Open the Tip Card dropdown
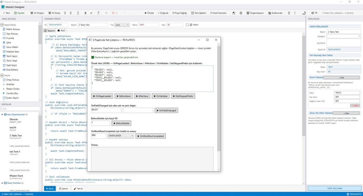The width and height of the screenshot is (363, 196). 122,25
